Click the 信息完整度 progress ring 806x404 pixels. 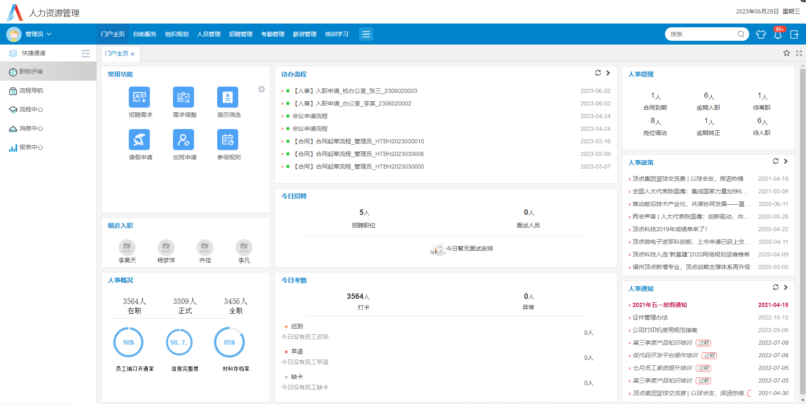[x=179, y=342]
